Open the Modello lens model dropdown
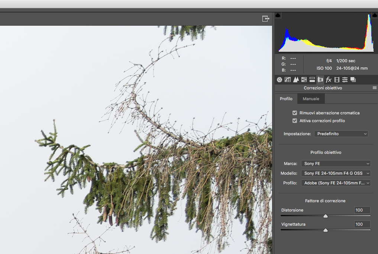Screen dimensions: 378x254 336,173
